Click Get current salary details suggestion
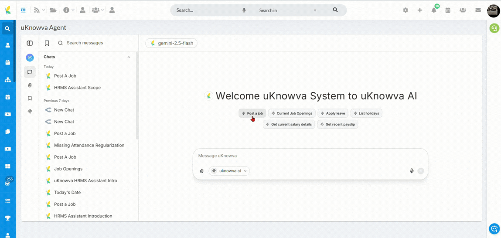Viewport: 501px width, 238px height. tap(289, 124)
